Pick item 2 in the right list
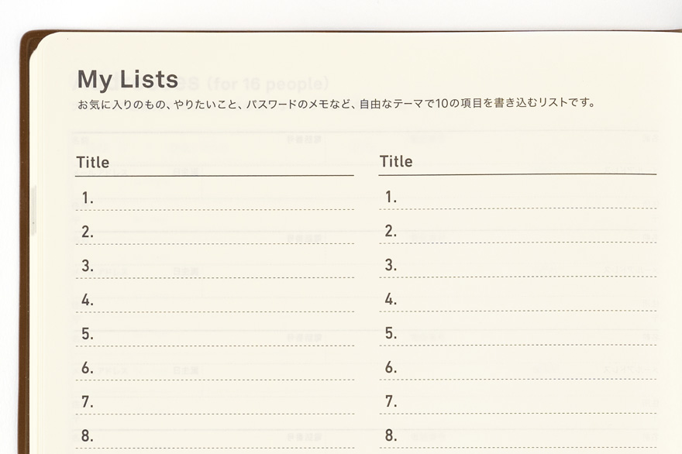Image resolution: width=682 pixels, height=454 pixels. [x=518, y=232]
